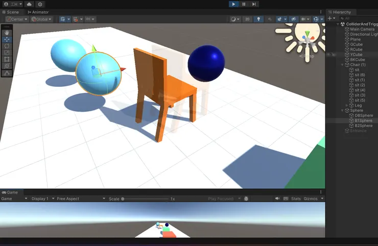Open the account menu button

point(13,4)
